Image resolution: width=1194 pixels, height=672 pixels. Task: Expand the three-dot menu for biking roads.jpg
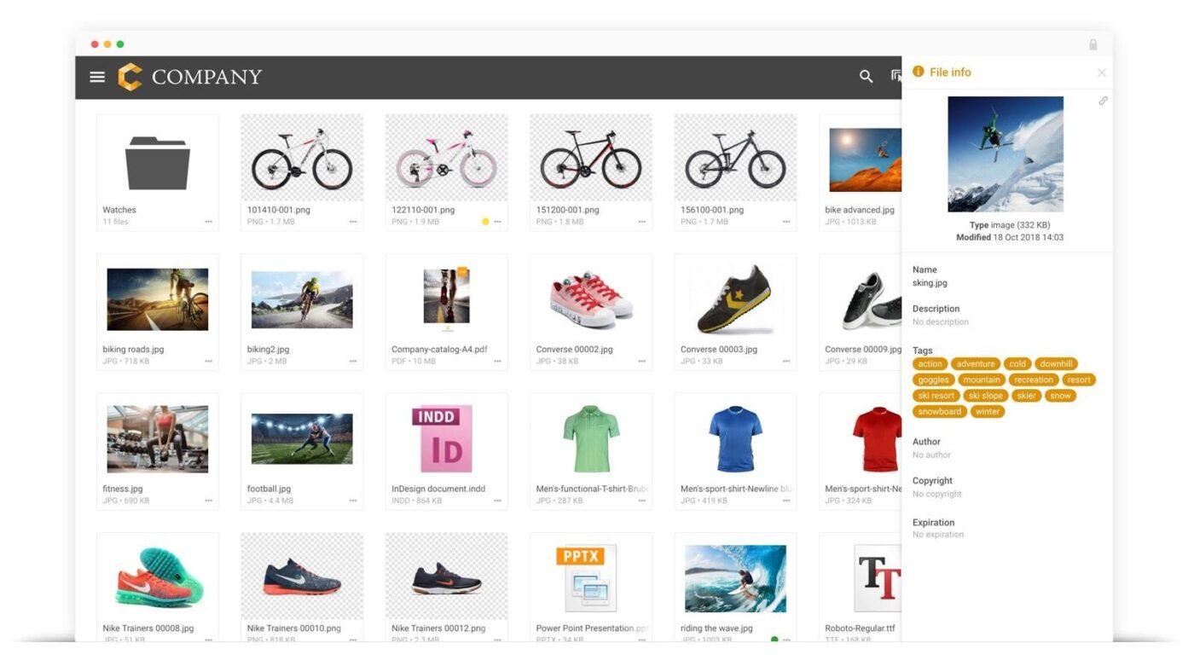tap(208, 362)
